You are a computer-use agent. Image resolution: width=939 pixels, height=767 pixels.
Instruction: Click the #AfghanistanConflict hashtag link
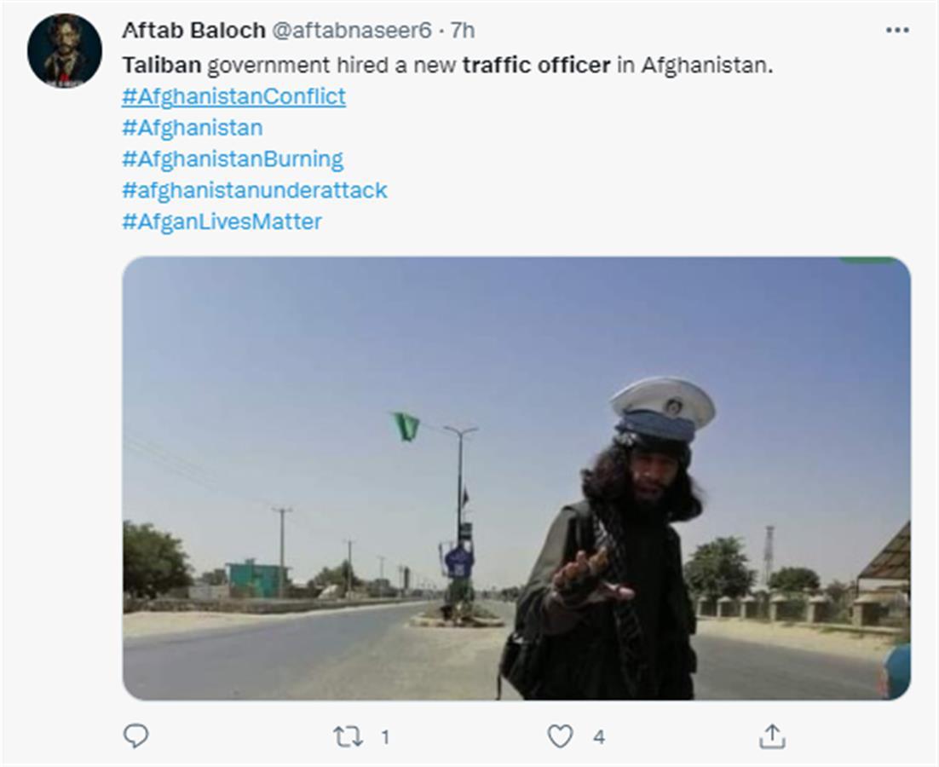click(x=233, y=96)
